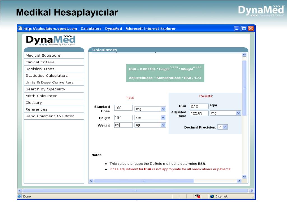Click the calculator panel scroll left arrow
Viewport: 287px width, 215px height.
[91, 181]
